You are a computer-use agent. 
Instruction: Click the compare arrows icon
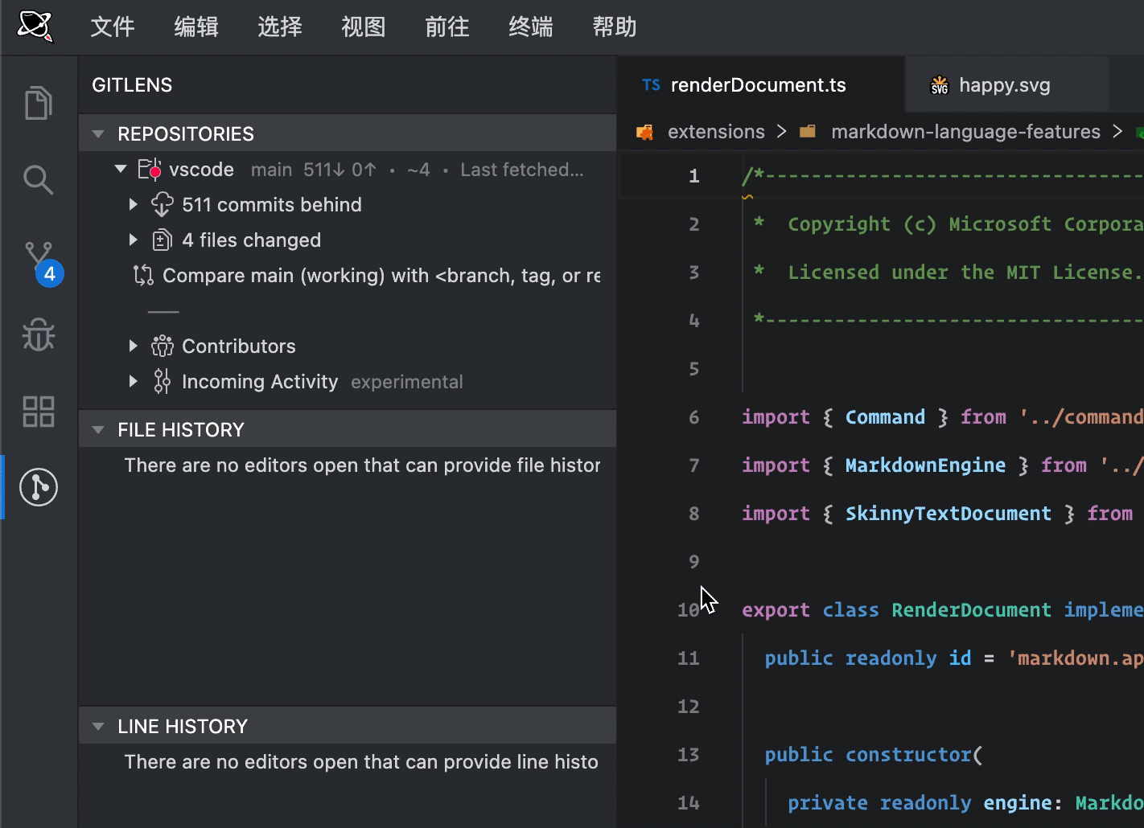(x=143, y=276)
